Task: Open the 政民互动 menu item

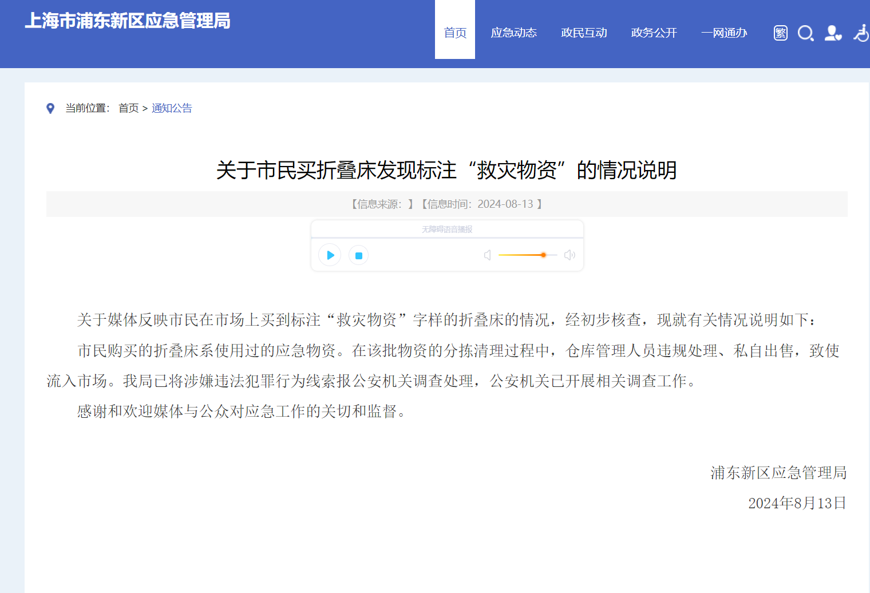Action: tap(584, 33)
